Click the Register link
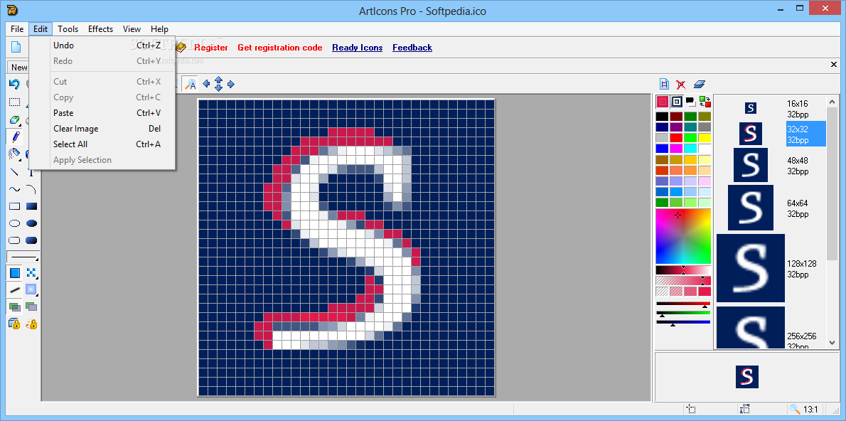This screenshot has height=421, width=846. pos(211,48)
